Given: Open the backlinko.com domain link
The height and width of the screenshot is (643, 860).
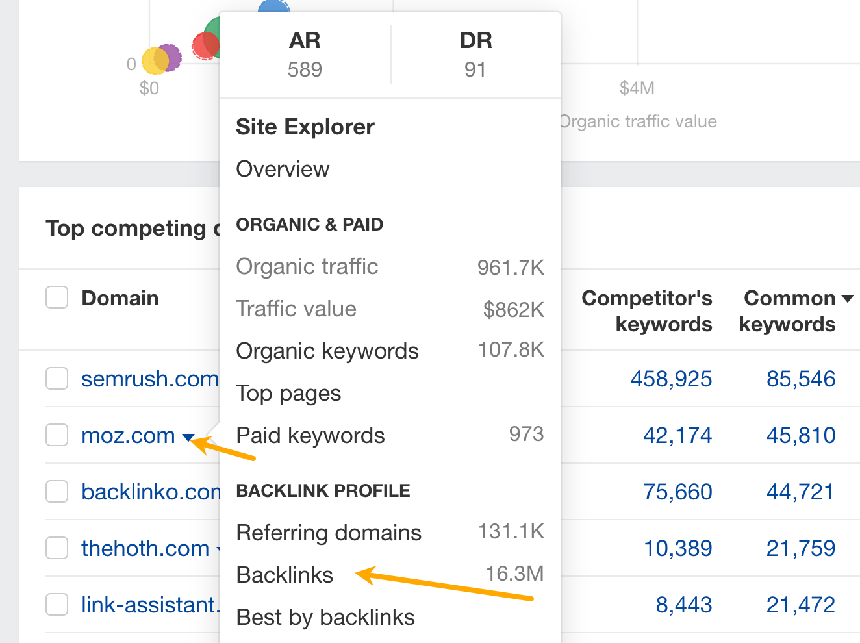Looking at the screenshot, I should pyautogui.click(x=148, y=492).
